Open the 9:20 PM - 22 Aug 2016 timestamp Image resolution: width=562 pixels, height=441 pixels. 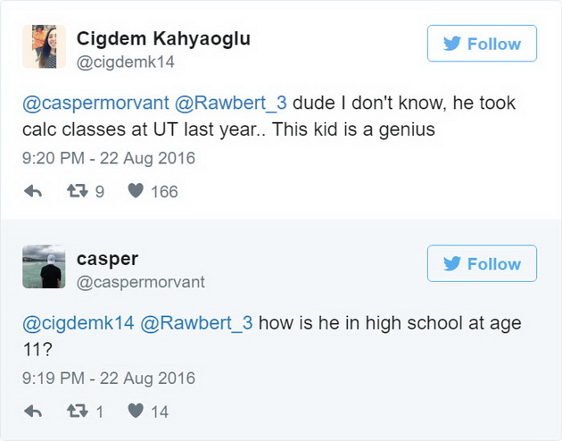[x=109, y=158]
